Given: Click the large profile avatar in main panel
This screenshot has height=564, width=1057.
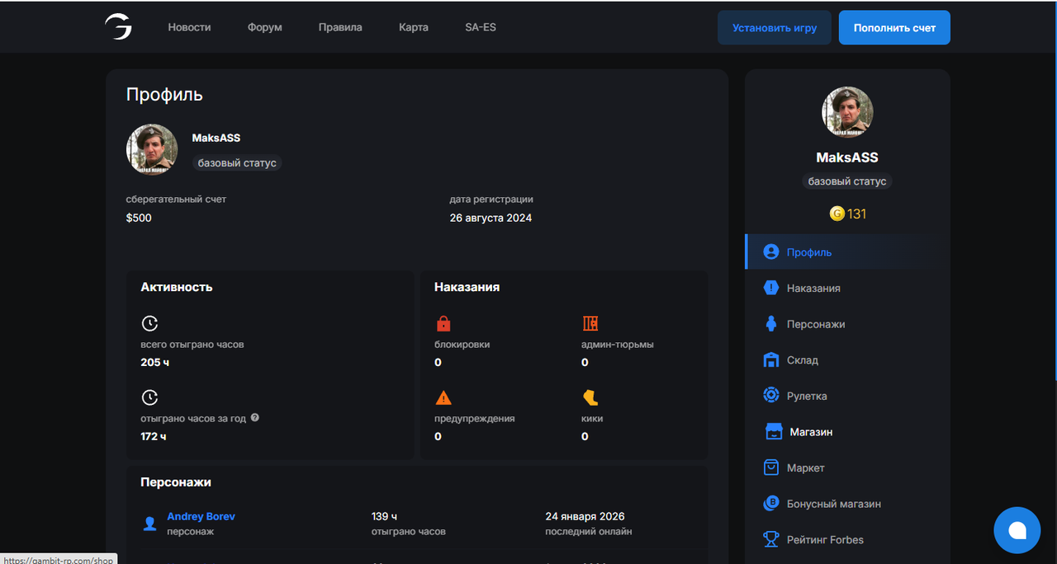Looking at the screenshot, I should coord(152,149).
